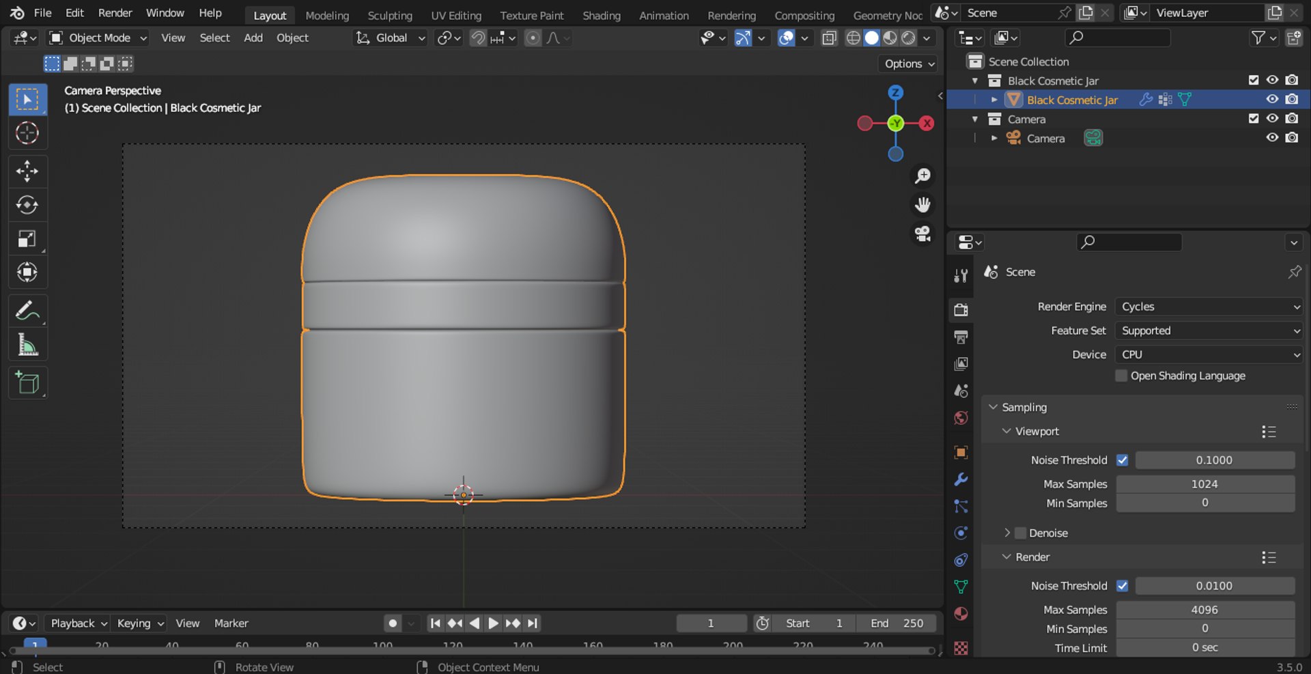Open the Keying popover
The height and width of the screenshot is (674, 1311).
(x=140, y=623)
